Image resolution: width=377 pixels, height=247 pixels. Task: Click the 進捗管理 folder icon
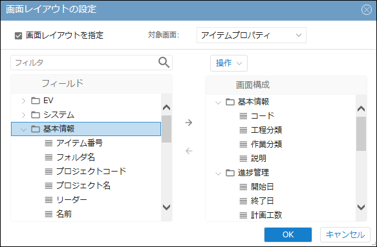pyautogui.click(x=230, y=173)
